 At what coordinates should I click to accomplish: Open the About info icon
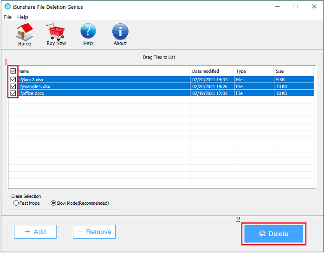pyautogui.click(x=120, y=31)
